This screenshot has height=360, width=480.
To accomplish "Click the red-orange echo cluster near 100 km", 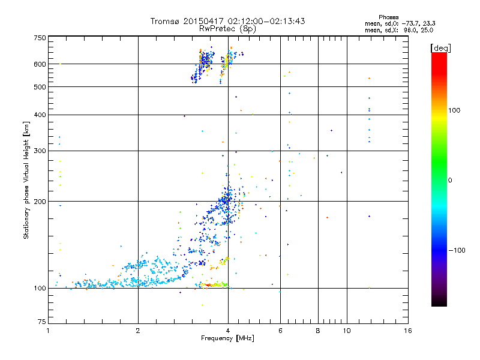I will 209,285.
